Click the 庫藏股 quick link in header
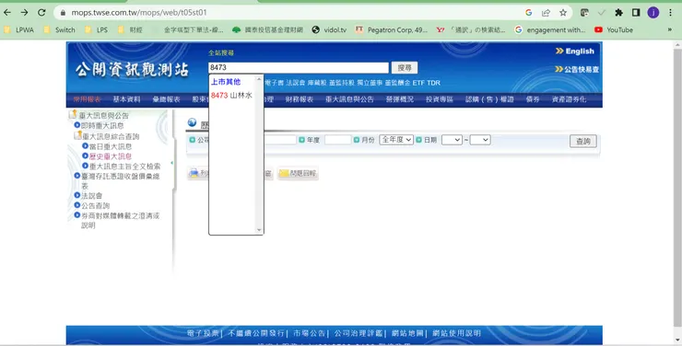Screen dimensions: 682x346 (317, 83)
